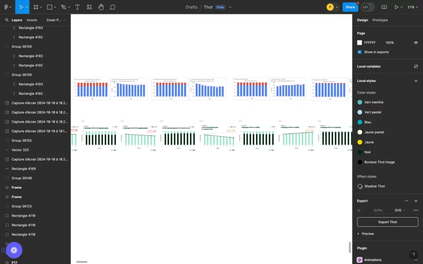Viewport: 423px width, 264px height.
Task: Open the SVG export format dropdown
Action: [x=399, y=210]
